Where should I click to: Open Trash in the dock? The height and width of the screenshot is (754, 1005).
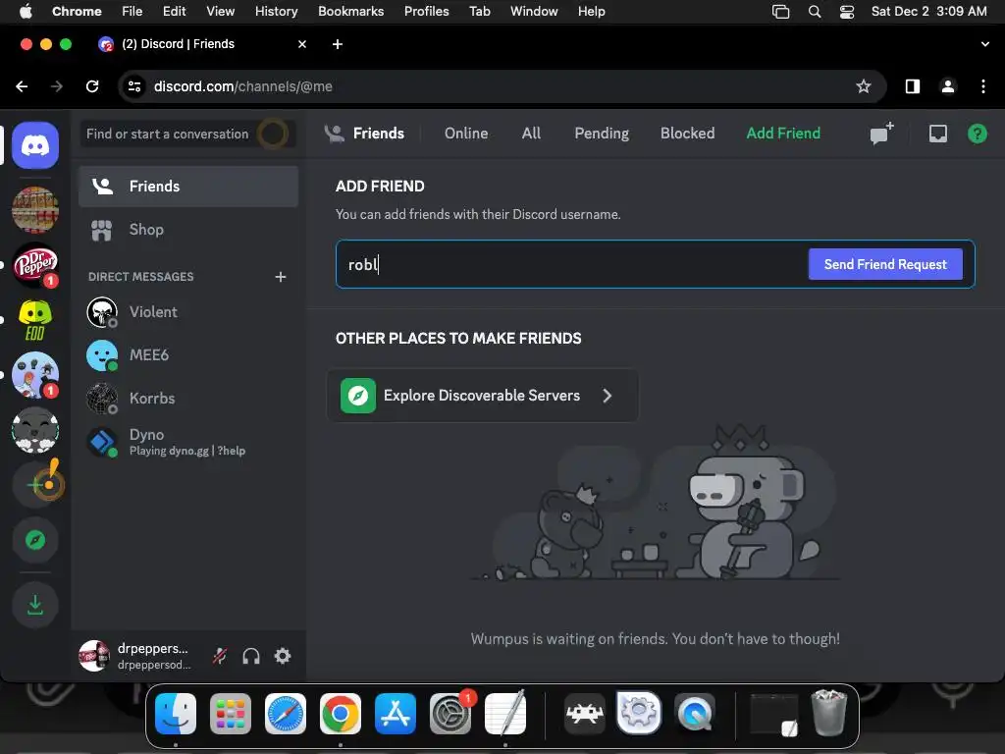(x=829, y=714)
